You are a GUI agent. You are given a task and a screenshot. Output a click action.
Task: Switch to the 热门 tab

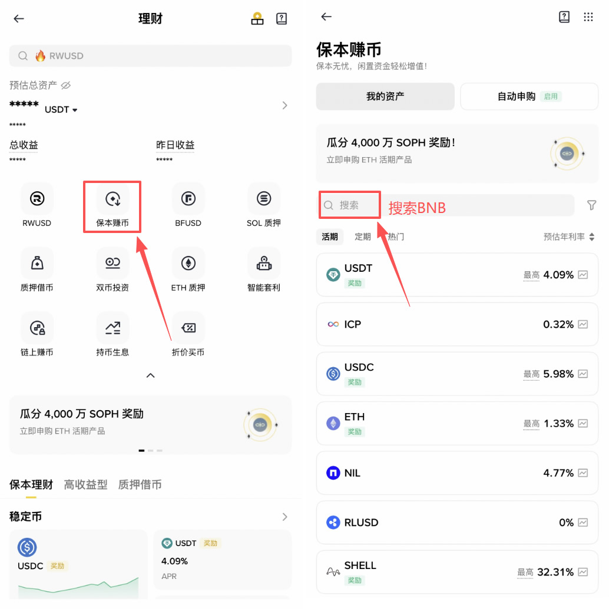[396, 237]
